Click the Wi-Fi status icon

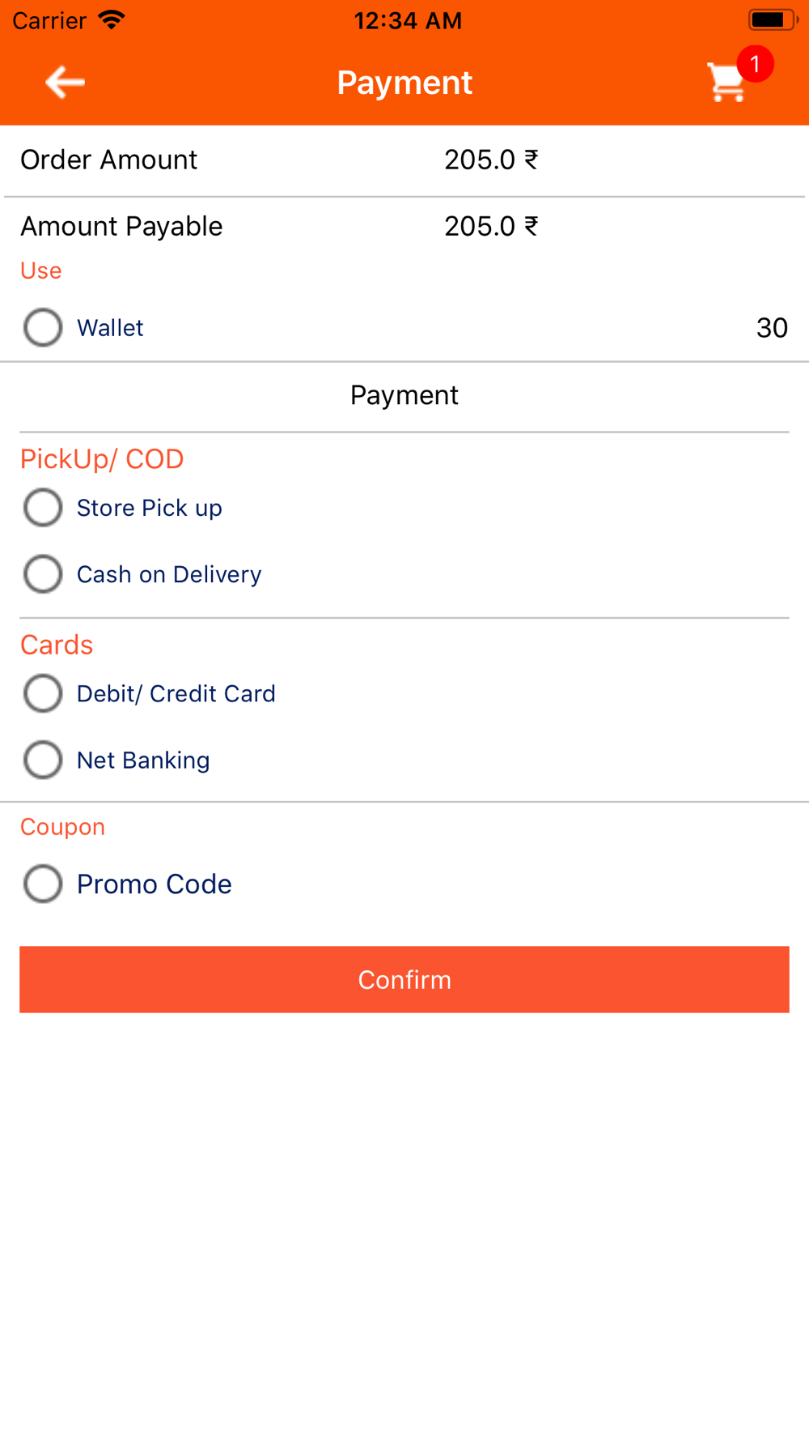pos(112,19)
